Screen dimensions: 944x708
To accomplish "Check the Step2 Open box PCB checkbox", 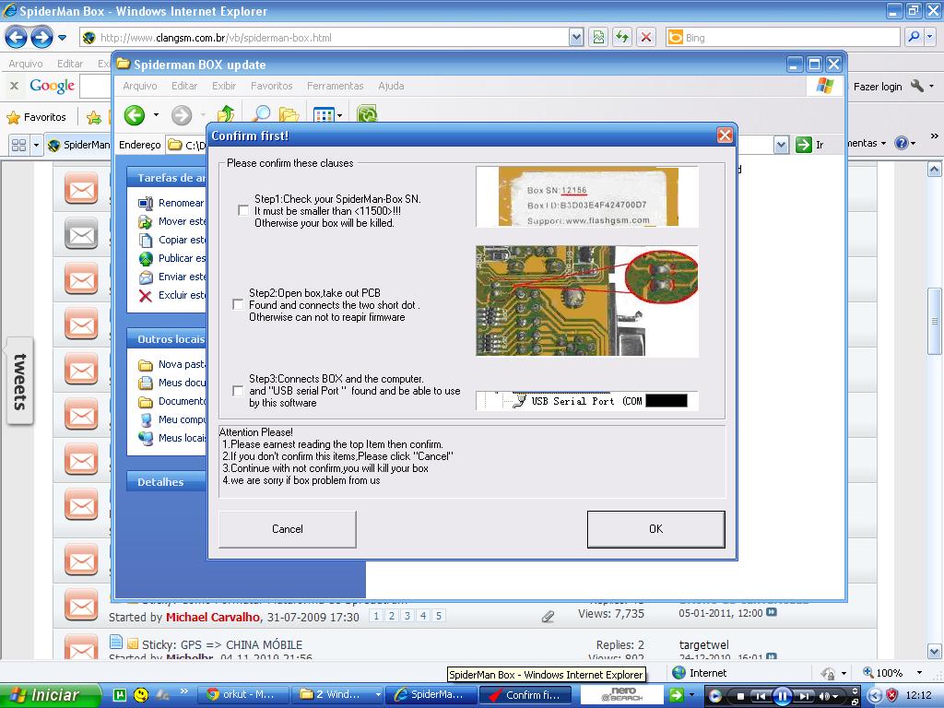I will (238, 304).
